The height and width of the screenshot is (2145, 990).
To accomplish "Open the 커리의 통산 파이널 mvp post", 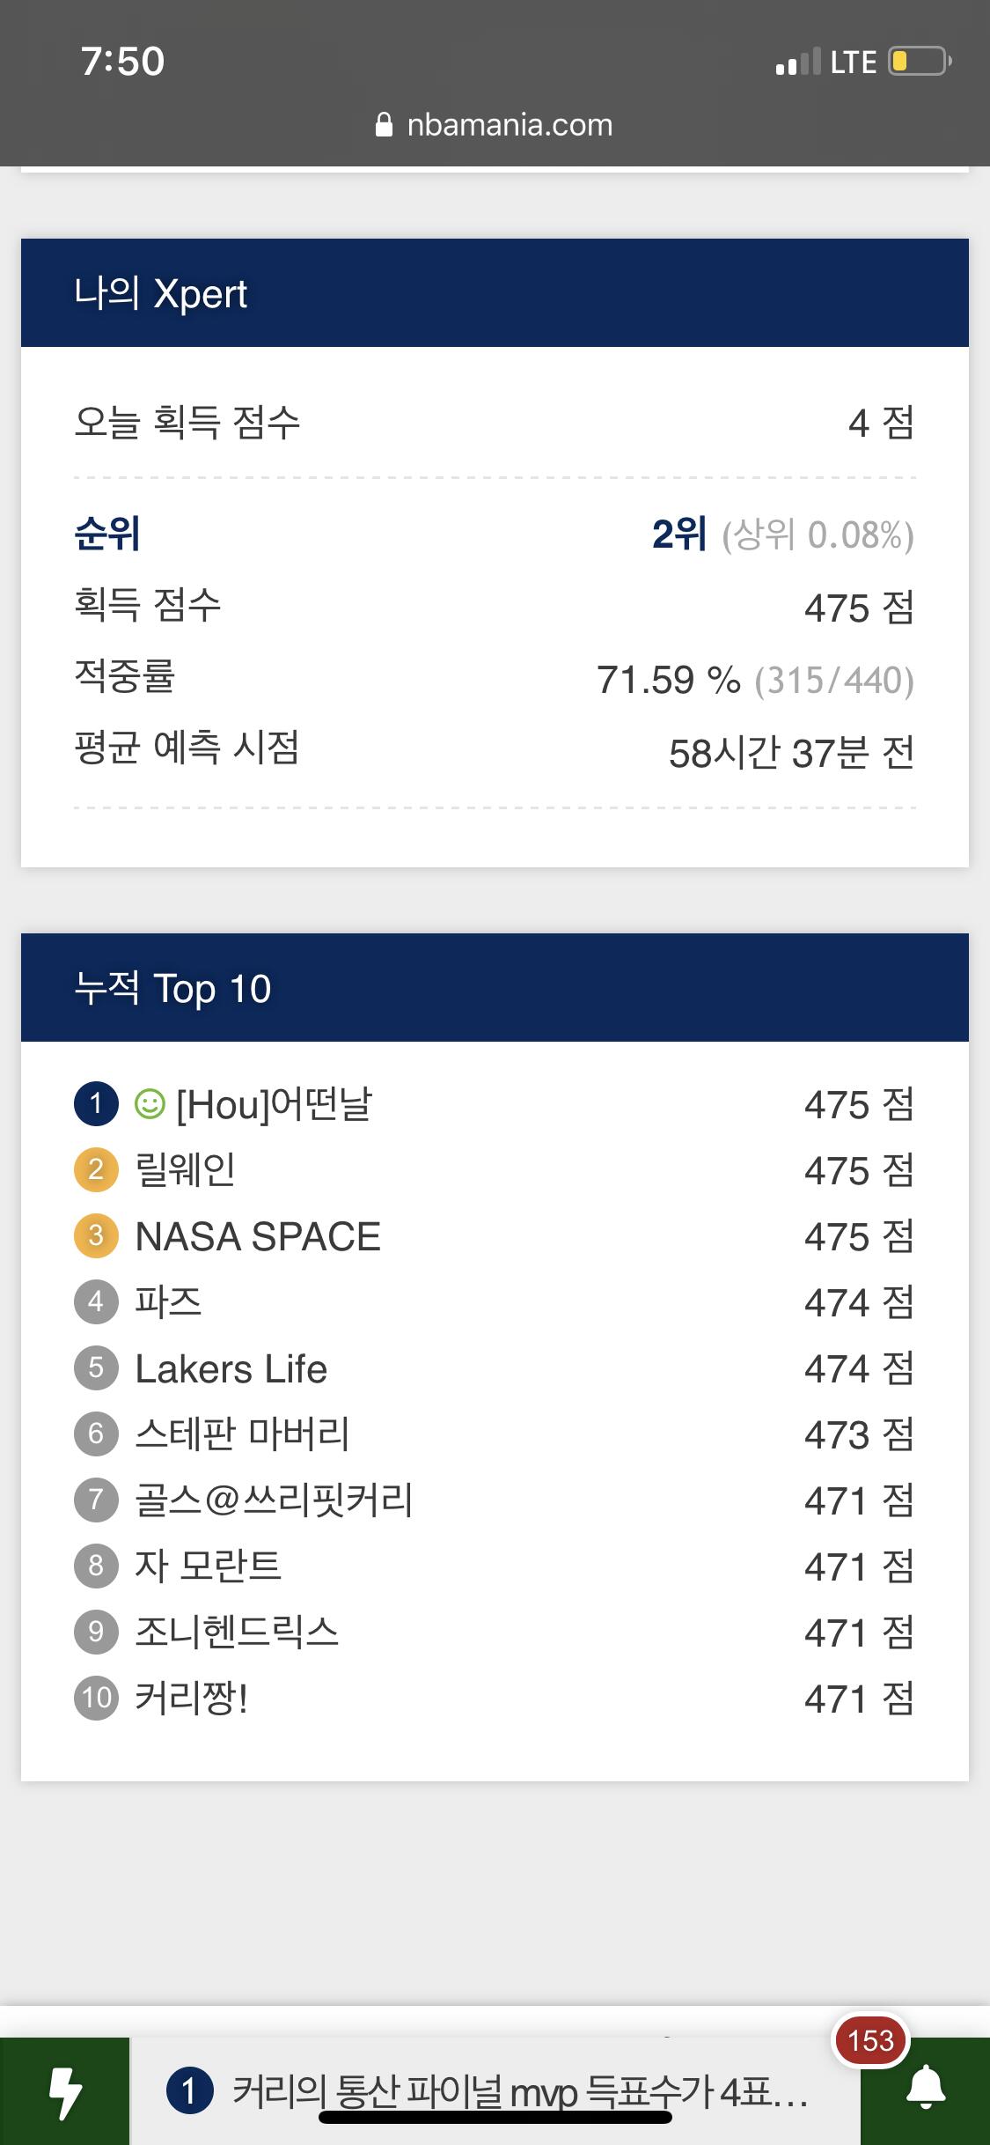I will click(x=519, y=2090).
